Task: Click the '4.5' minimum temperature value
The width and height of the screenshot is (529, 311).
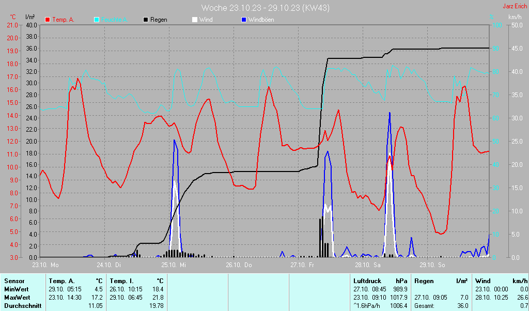Action: (98, 289)
